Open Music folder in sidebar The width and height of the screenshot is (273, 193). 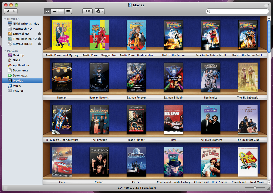22,86
